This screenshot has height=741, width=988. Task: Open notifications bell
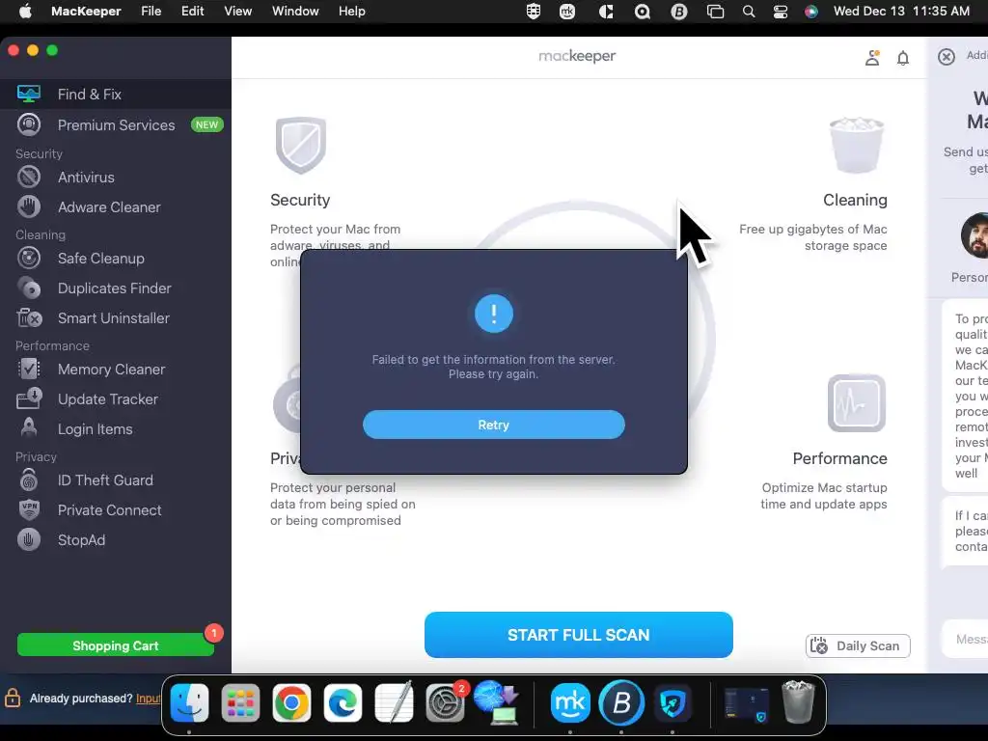click(x=903, y=58)
